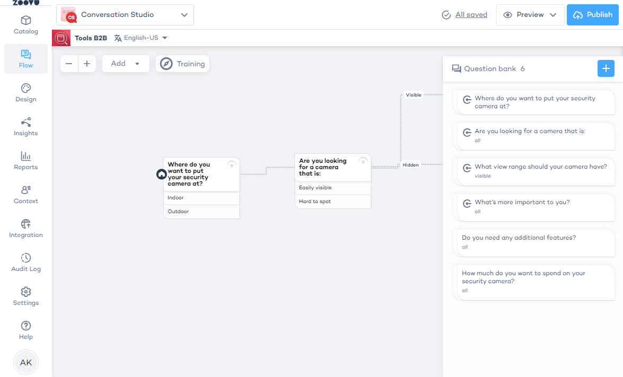Screen dimensions: 623x377
Task: Open the Design palette section
Action: tap(25, 93)
